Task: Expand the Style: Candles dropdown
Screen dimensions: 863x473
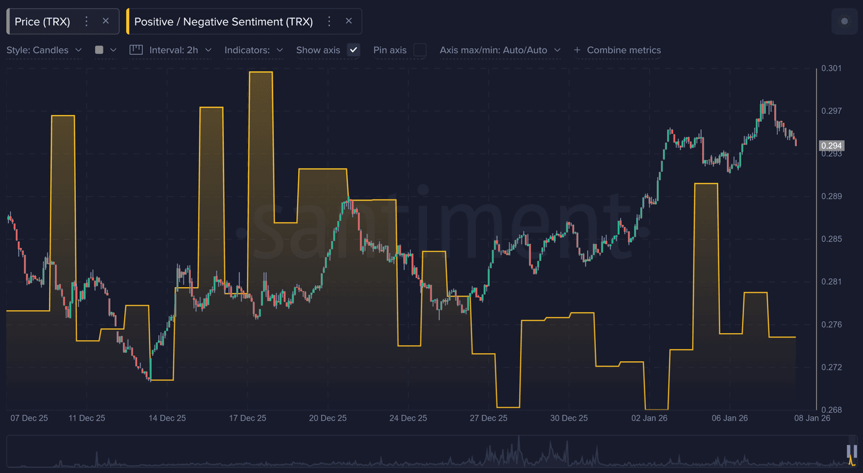Action: click(44, 50)
